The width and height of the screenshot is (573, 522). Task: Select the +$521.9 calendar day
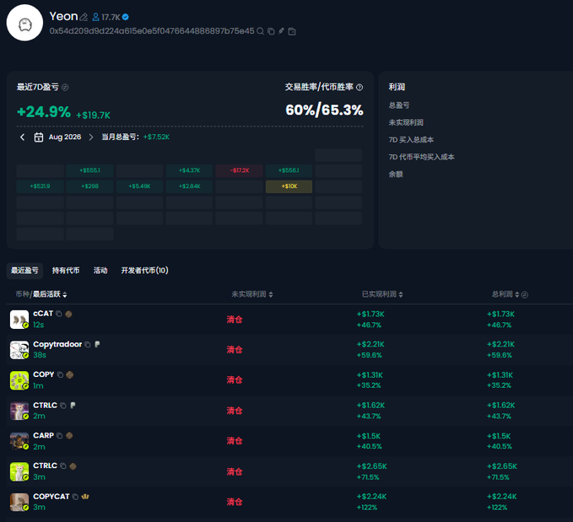tap(41, 186)
